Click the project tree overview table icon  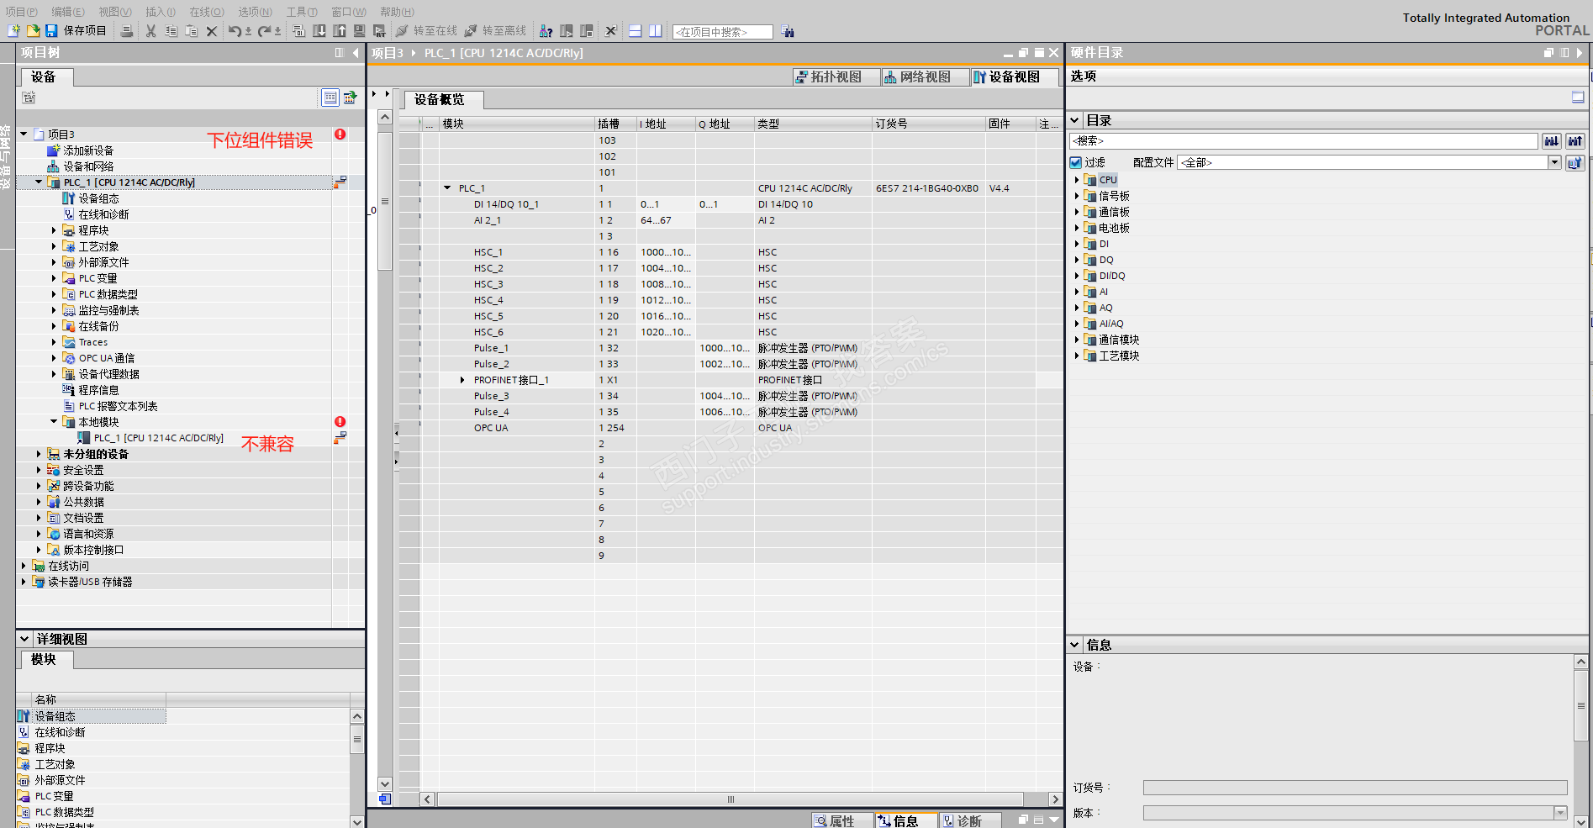click(x=330, y=98)
